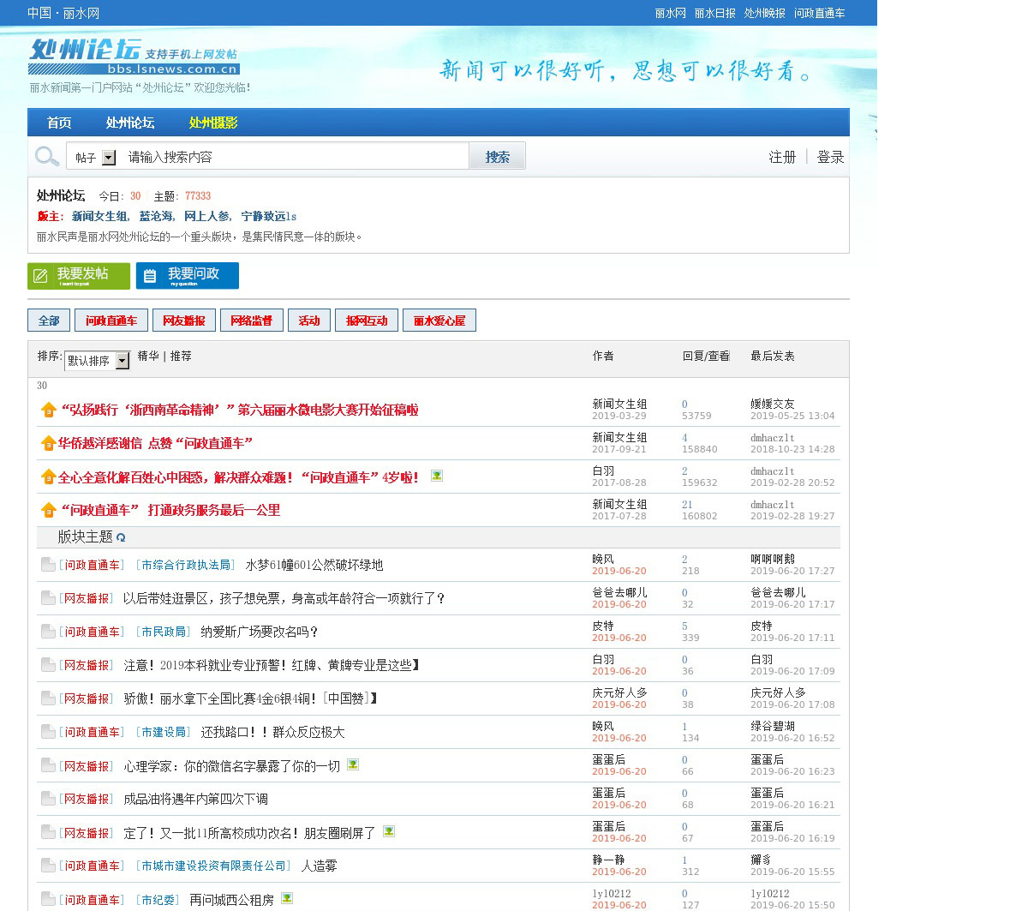Viewport: 1028px width, 911px height.
Task: Click the search content input field
Action: click(x=296, y=157)
